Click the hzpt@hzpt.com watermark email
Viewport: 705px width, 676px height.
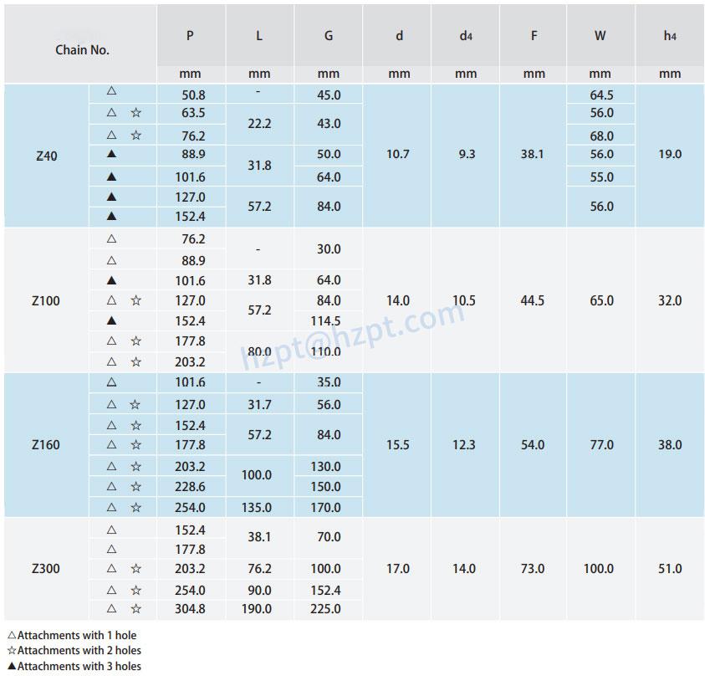point(352,336)
